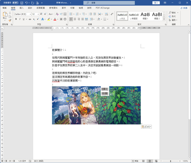Toggle bold formatting
Viewport: 191px width, 163px height.
(16, 19)
